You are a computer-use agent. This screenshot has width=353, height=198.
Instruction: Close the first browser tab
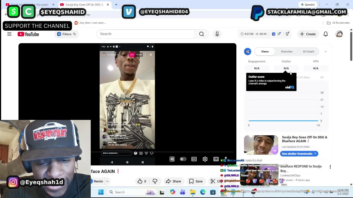[53, 5]
